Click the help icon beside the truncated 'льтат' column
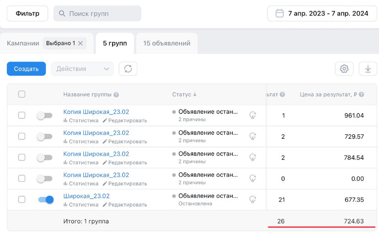Screen dimensions: 379x232 point(282,95)
